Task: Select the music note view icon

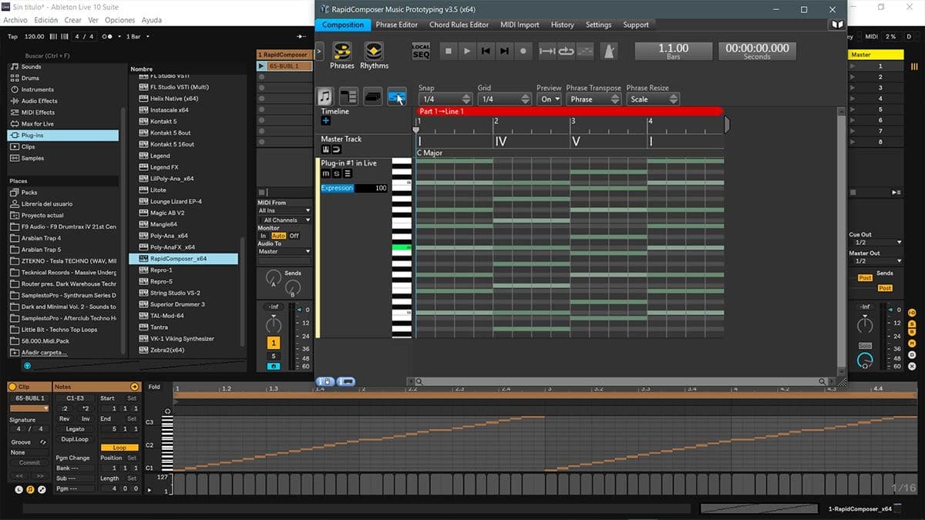Action: point(325,97)
